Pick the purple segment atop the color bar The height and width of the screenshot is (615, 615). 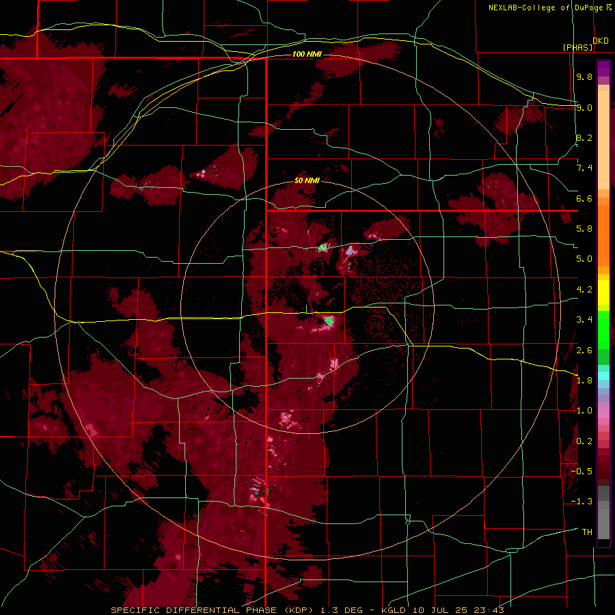click(603, 68)
